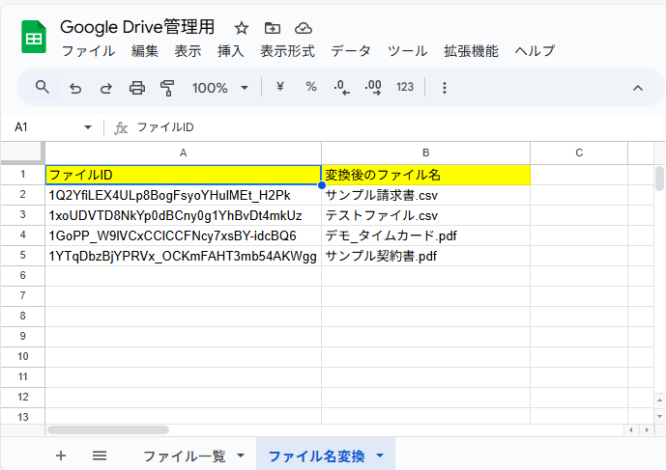Undo the last action

point(75,88)
